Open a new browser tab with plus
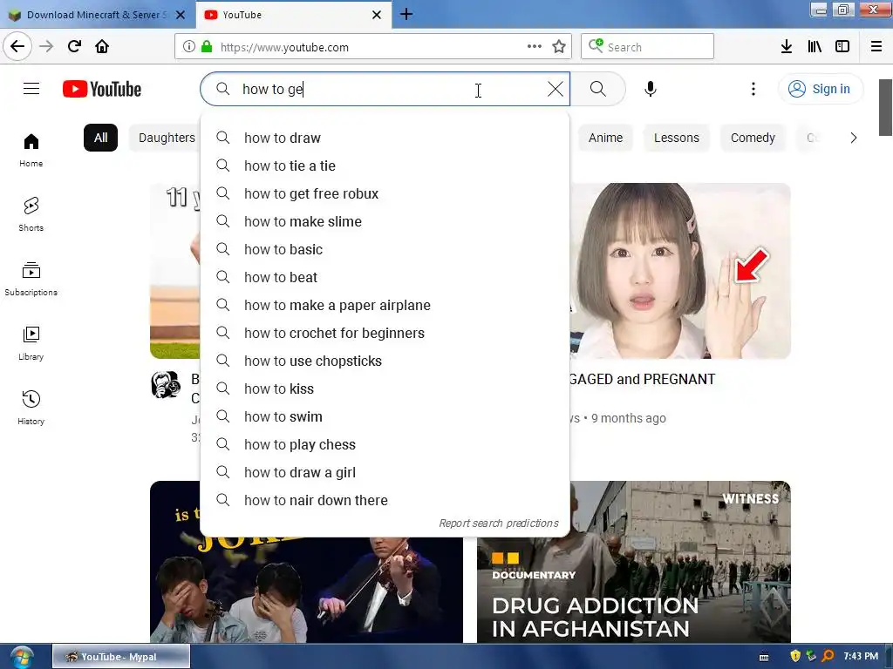Screen dimensions: 893x669 (406, 14)
